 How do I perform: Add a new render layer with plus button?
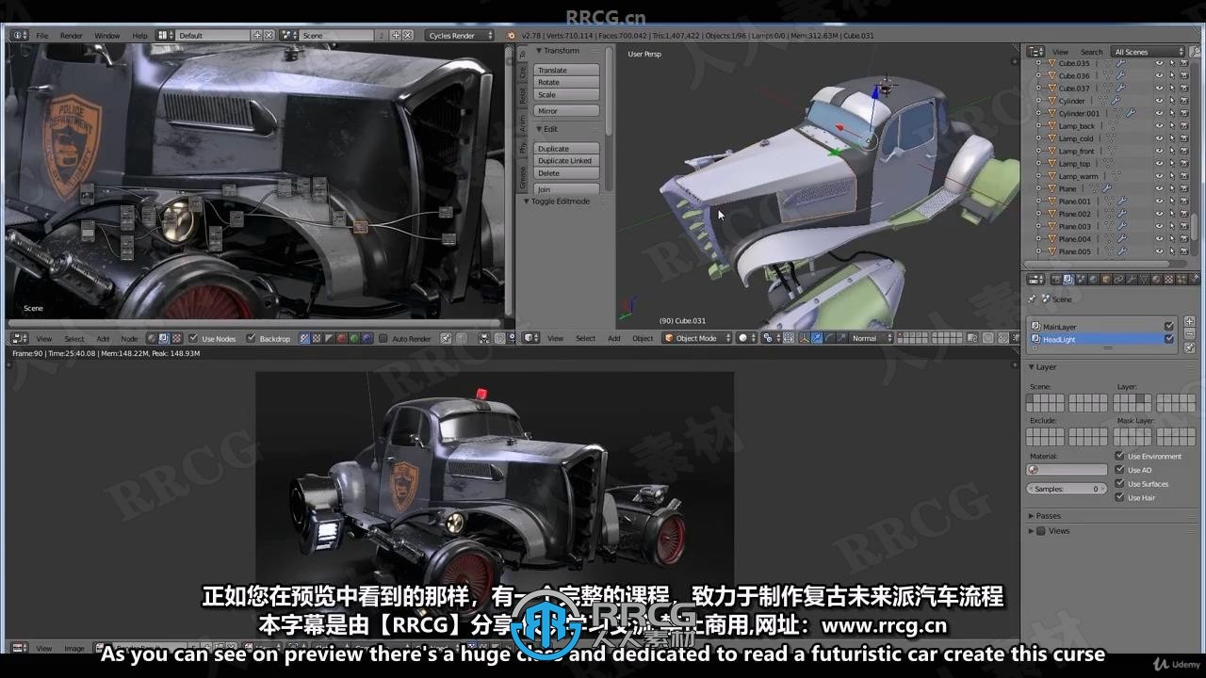[x=1189, y=321]
